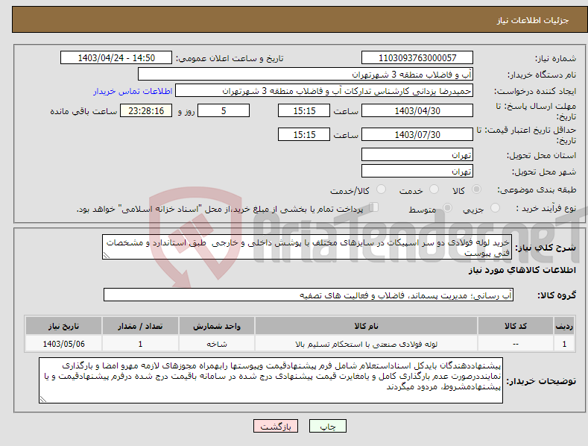This screenshot has height=446, width=588.
Task: Click the نوع فرآیند خرید label
Action: click(546, 208)
